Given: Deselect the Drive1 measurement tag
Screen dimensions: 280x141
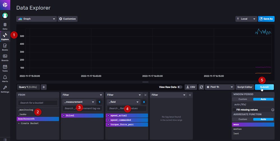Looking at the screenshot, I should [x=82, y=116].
